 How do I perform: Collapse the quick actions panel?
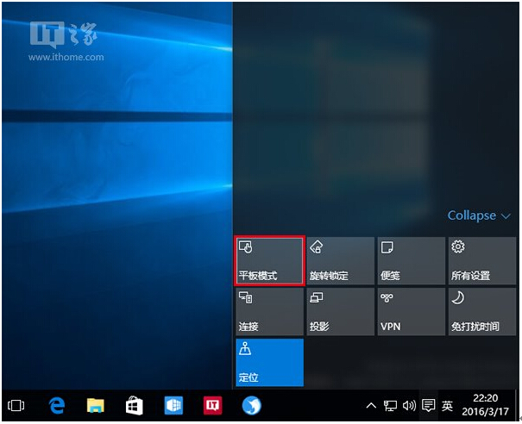[478, 215]
